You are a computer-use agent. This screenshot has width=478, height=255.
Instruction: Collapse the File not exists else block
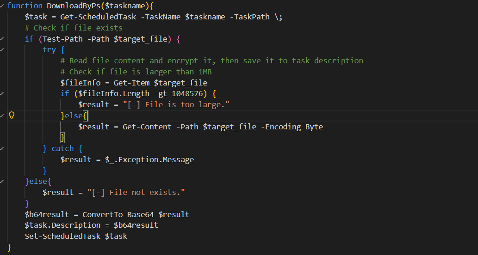(2, 182)
